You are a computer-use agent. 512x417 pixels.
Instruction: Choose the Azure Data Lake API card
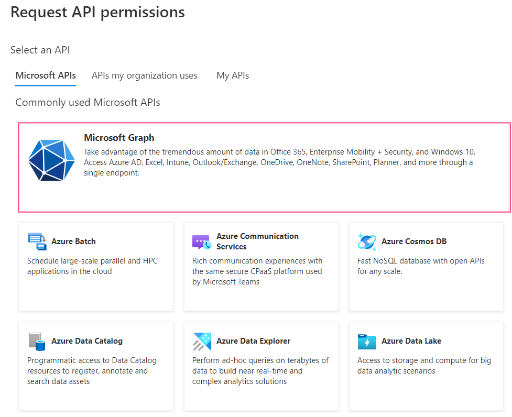point(426,366)
